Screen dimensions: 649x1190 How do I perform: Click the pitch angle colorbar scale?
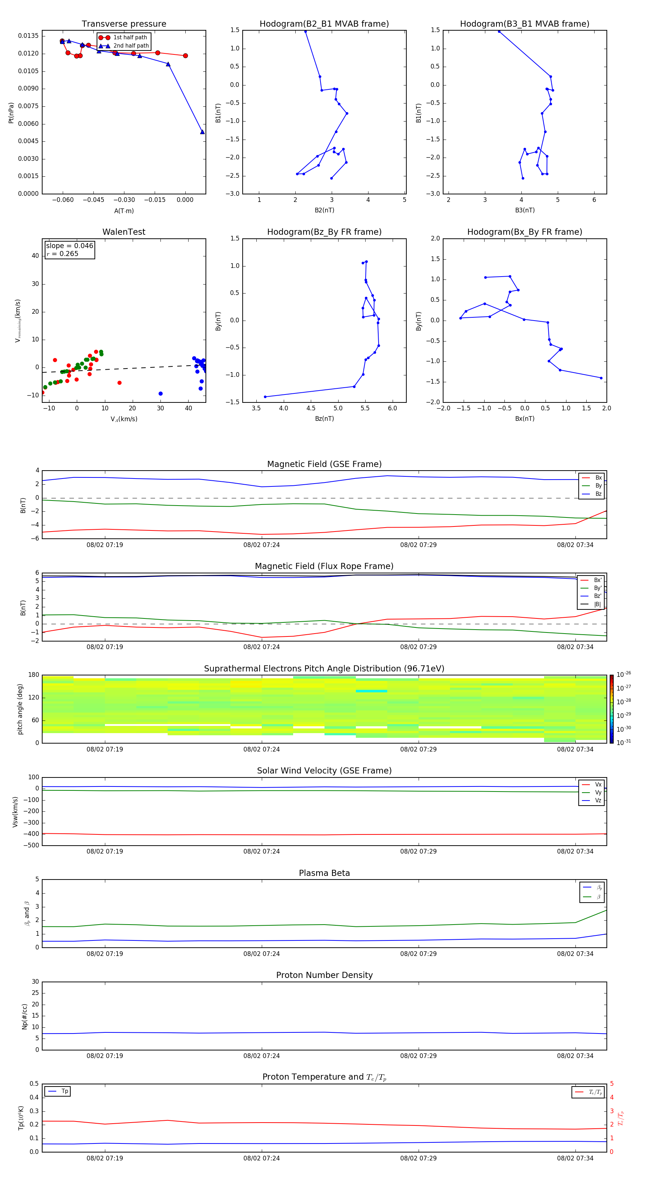point(612,709)
